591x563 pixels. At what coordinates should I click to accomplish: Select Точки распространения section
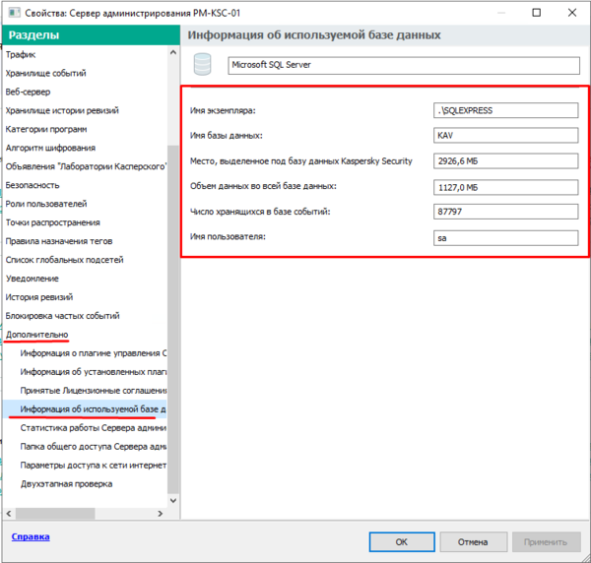[x=52, y=222]
